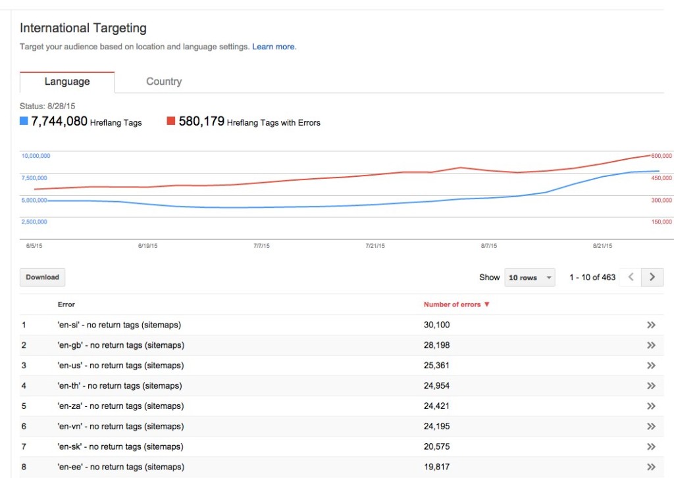Switch to the Country tab
This screenshot has height=478, width=674.
[x=164, y=82]
